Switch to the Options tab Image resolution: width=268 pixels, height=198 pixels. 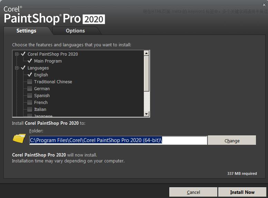(76, 31)
